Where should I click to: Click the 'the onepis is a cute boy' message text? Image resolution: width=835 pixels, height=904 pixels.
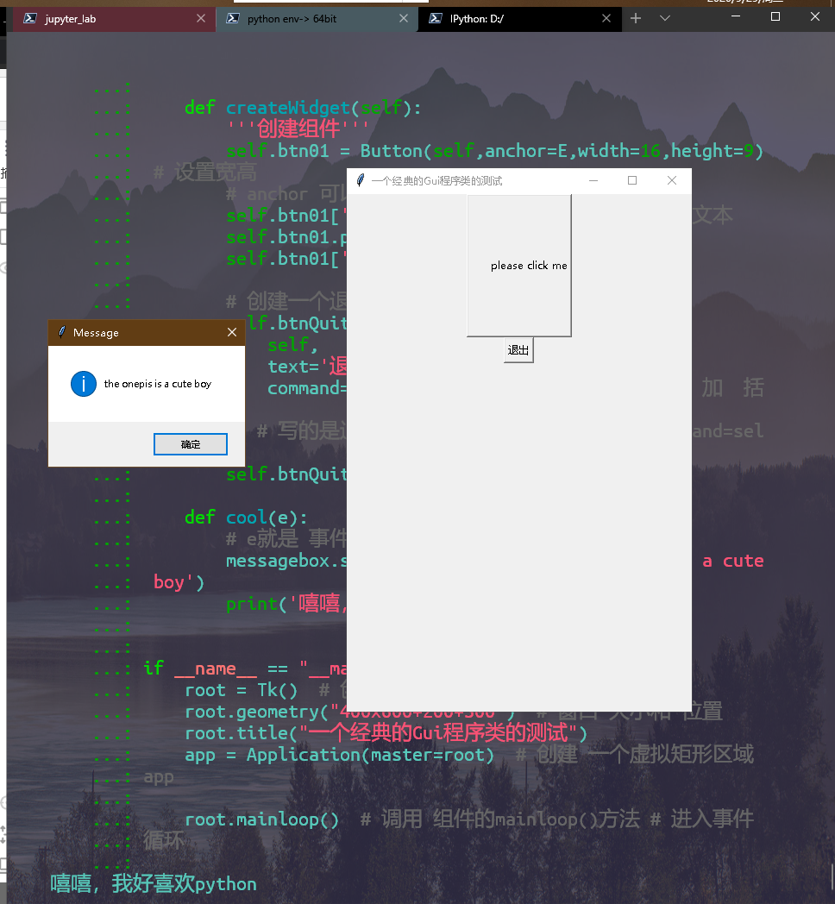[158, 384]
